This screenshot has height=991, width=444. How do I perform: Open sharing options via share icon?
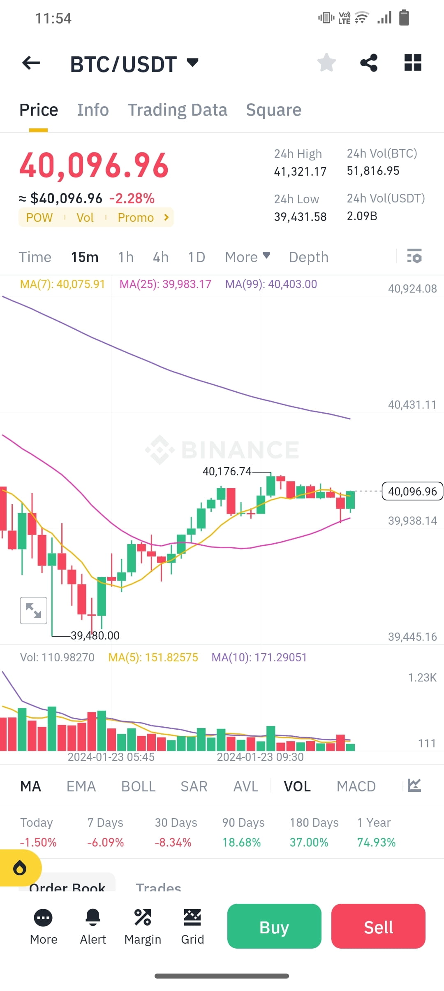click(369, 63)
